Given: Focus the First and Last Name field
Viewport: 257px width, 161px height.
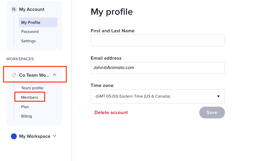Looking at the screenshot, I should coord(157,40).
